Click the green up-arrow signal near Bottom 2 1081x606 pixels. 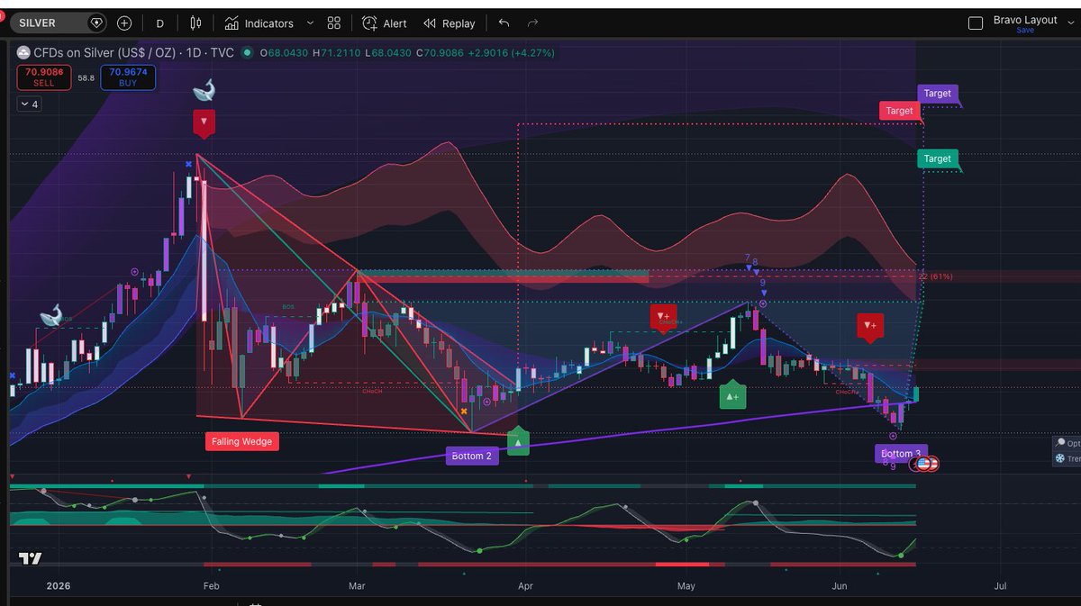coord(518,442)
